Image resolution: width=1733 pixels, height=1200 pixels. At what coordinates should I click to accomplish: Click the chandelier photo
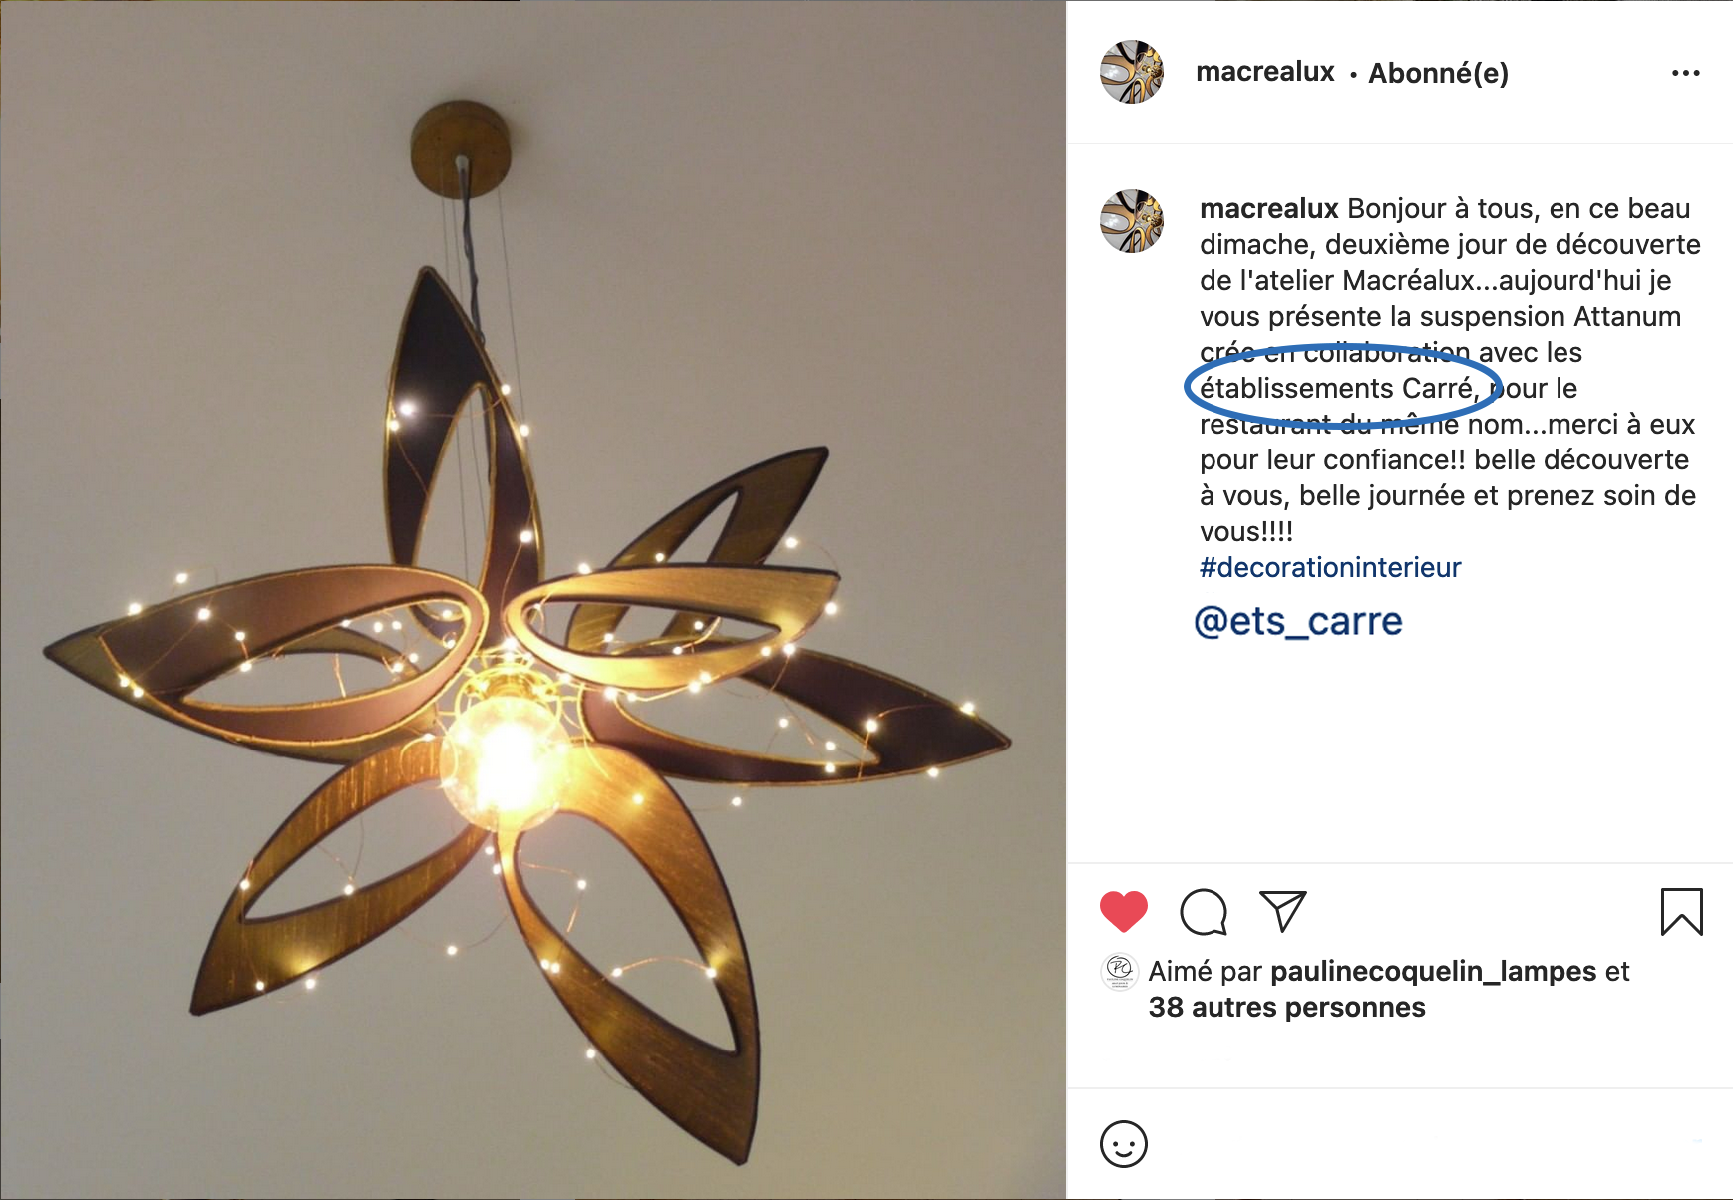tap(533, 600)
